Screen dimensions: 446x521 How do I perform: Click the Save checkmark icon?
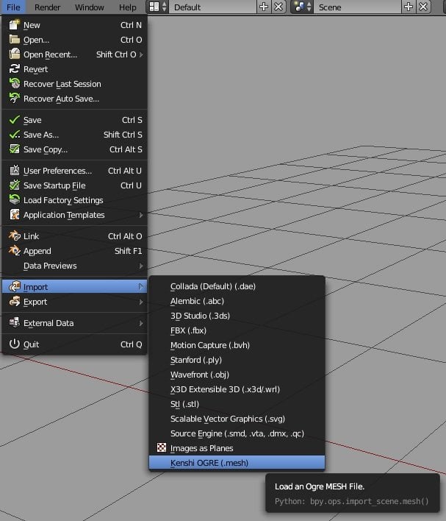coord(14,120)
